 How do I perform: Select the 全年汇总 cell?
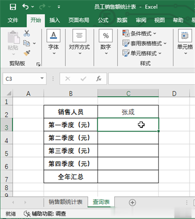tap(71, 176)
